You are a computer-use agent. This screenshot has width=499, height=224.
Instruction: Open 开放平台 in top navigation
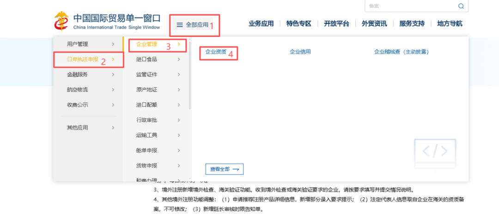(x=336, y=24)
